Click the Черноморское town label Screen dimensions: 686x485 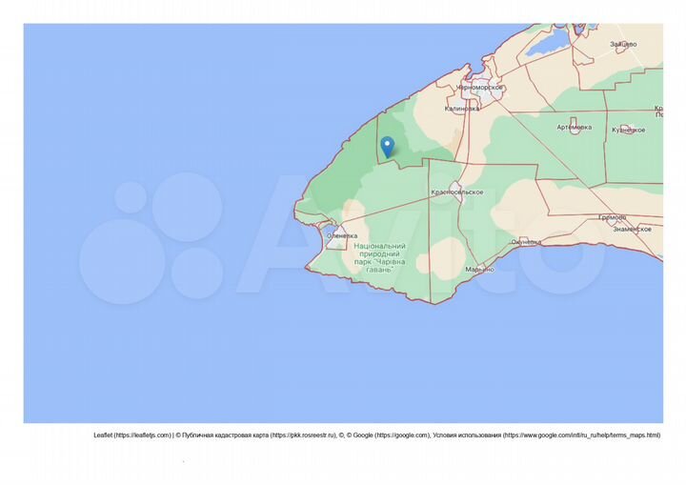pyautogui.click(x=479, y=88)
